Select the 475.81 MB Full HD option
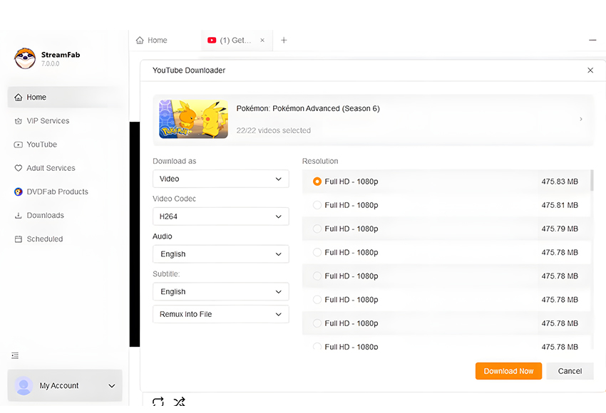Screen dimensions: 606x413 tap(317, 205)
